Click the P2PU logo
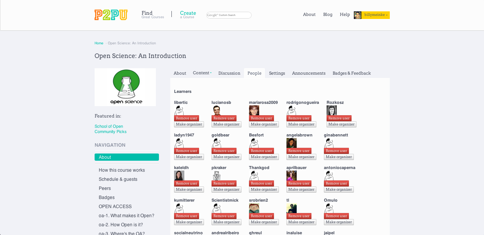 coord(111,15)
